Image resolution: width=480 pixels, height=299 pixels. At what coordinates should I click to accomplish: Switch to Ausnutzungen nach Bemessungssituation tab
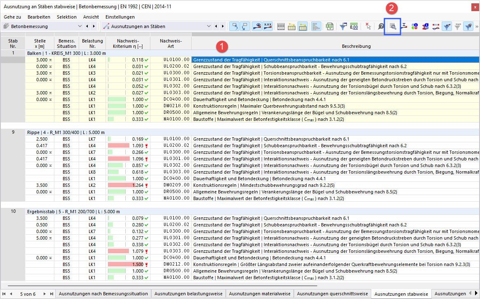click(x=103, y=294)
